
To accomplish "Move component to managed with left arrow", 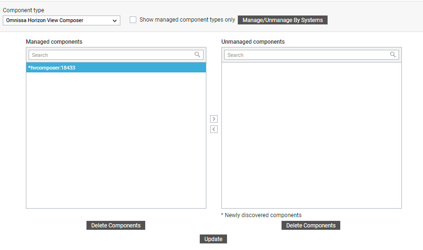I will click(214, 129).
